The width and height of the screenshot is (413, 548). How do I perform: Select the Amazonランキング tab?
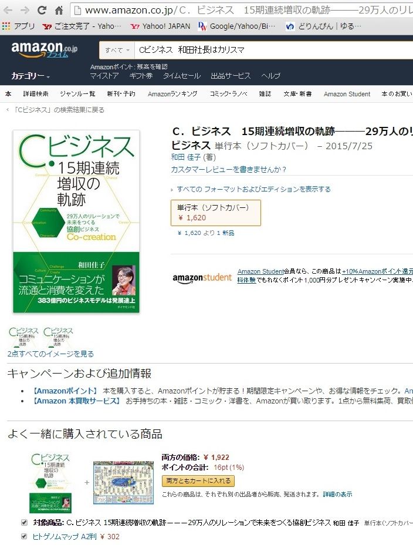pyautogui.click(x=172, y=94)
